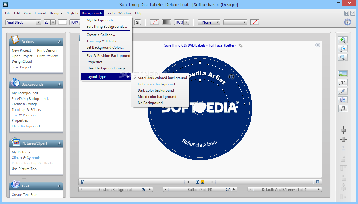Click Print Preview in Actions panel
Viewport: 358px width, 204px height.
coord(48,56)
